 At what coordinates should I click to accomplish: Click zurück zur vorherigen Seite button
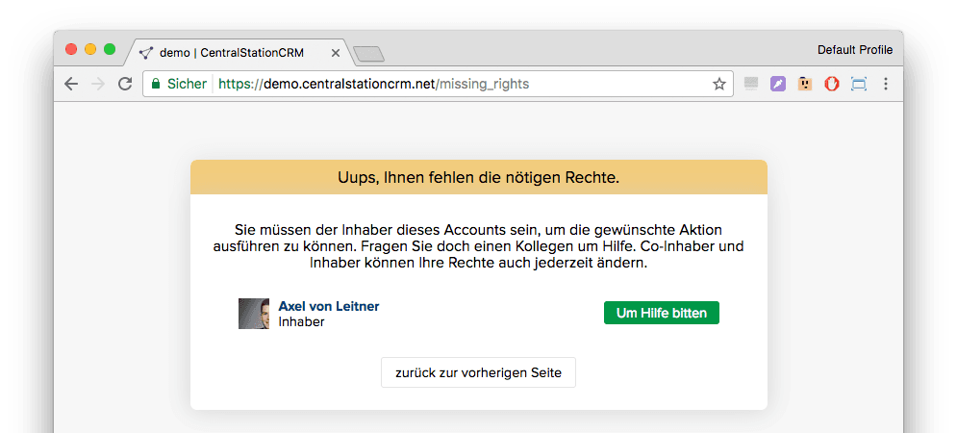coord(478,372)
